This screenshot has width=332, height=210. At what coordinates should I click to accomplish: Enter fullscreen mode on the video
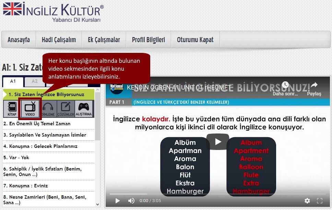tap(320, 201)
